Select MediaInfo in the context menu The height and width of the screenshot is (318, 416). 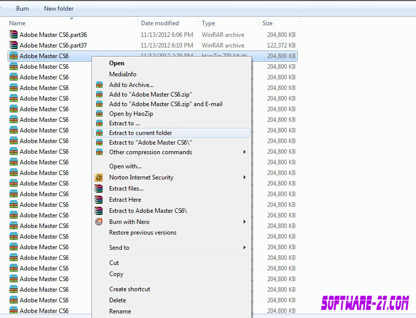point(123,74)
